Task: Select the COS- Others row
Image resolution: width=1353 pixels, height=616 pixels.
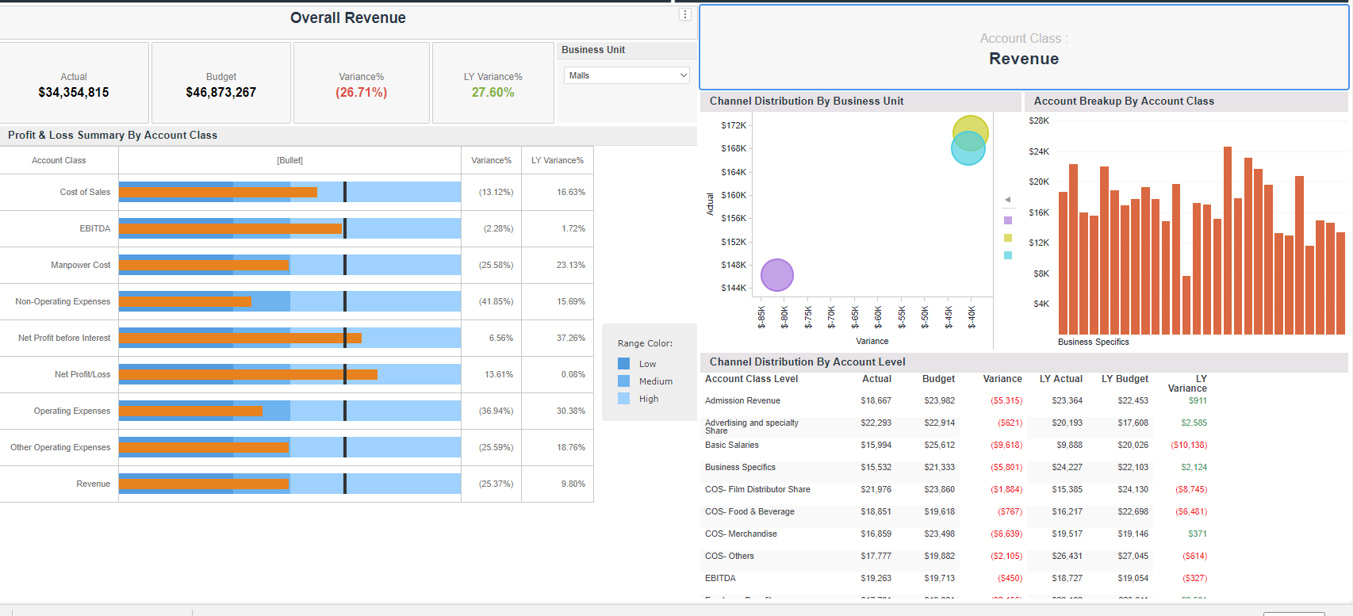Action: pyautogui.click(x=956, y=557)
